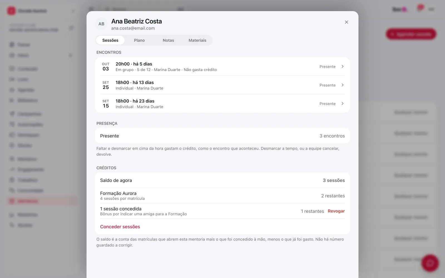
Task: Click the PRESENÇA section heading
Action: point(107,123)
